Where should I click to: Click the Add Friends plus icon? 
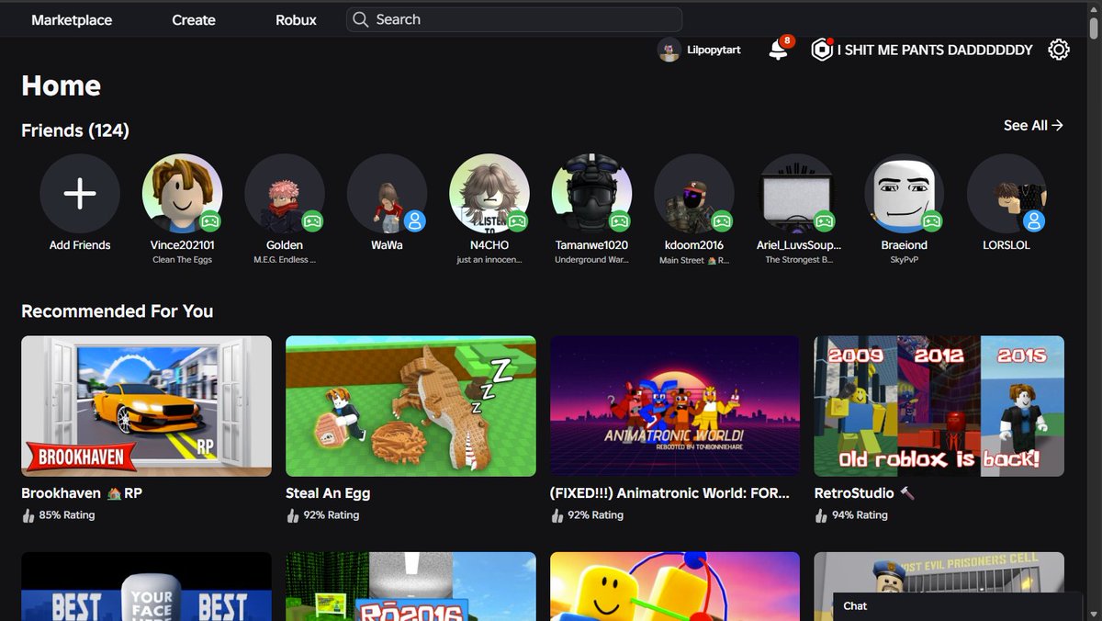tap(80, 194)
